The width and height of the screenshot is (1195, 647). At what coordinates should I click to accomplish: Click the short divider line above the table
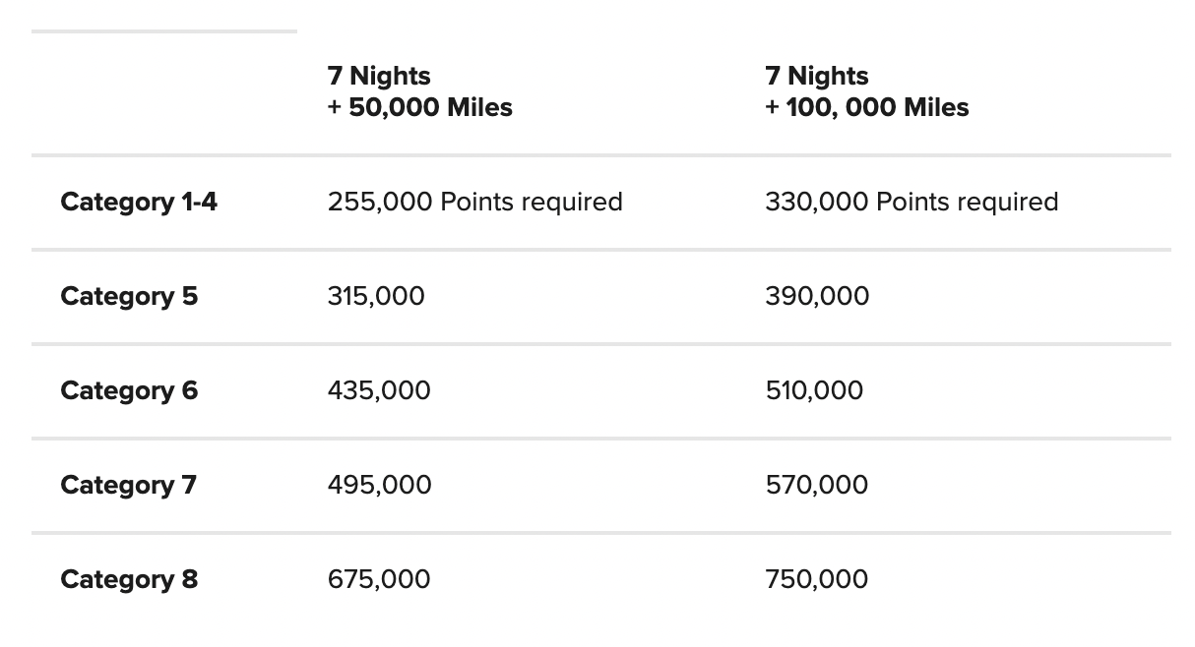[x=163, y=31]
